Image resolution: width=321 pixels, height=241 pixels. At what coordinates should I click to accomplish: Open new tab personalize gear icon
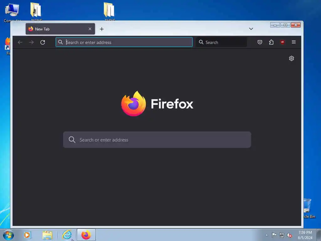[x=292, y=58]
